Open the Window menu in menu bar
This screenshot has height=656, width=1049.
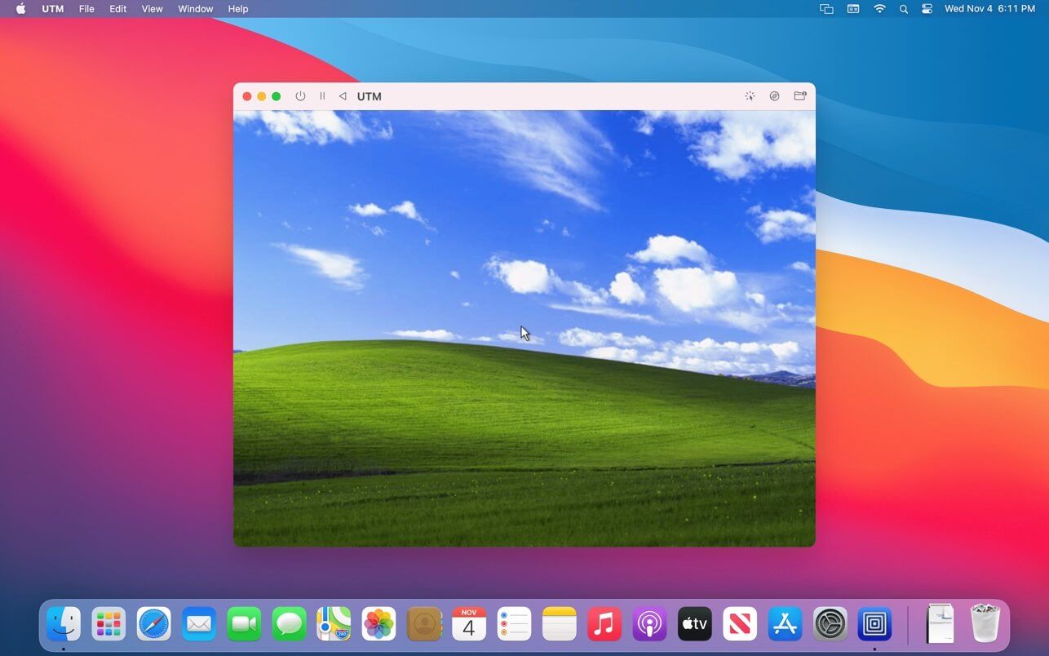(195, 9)
